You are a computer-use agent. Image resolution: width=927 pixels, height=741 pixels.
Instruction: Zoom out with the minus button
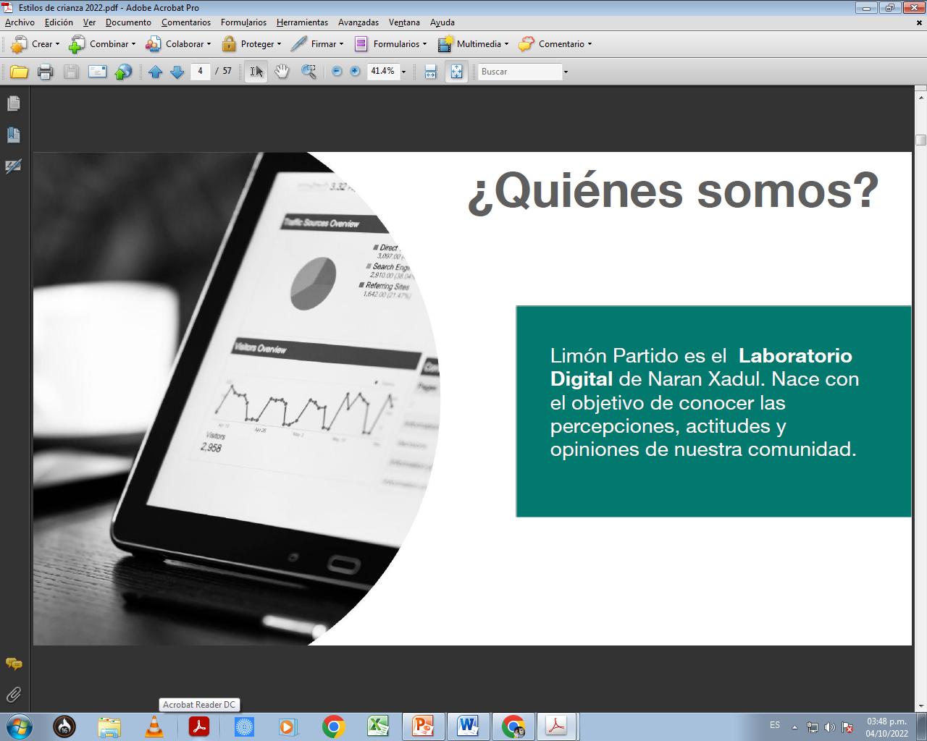click(x=337, y=72)
